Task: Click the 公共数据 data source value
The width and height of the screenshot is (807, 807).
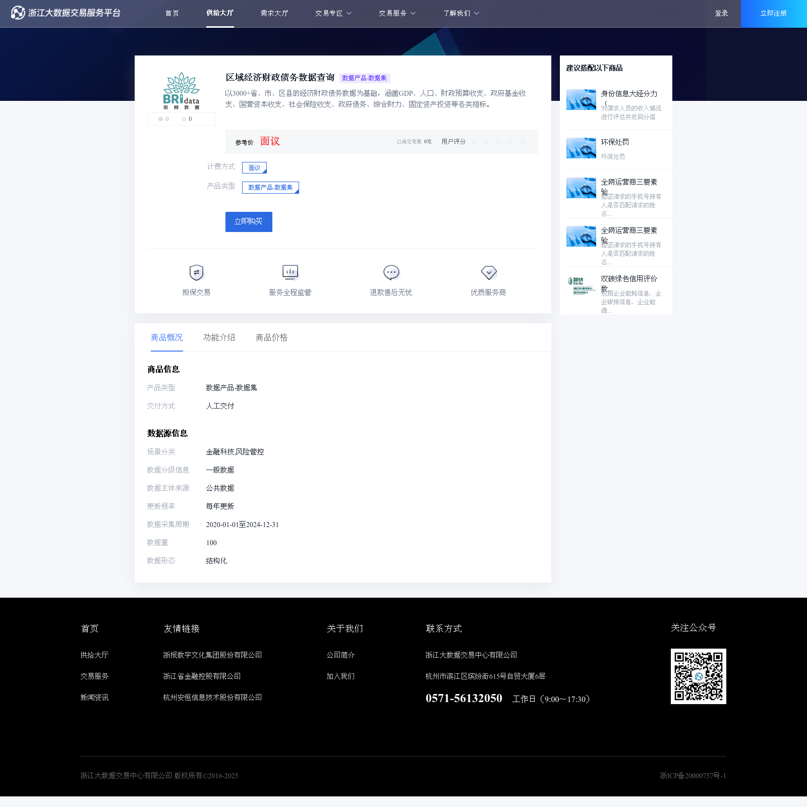Action: 220,488
